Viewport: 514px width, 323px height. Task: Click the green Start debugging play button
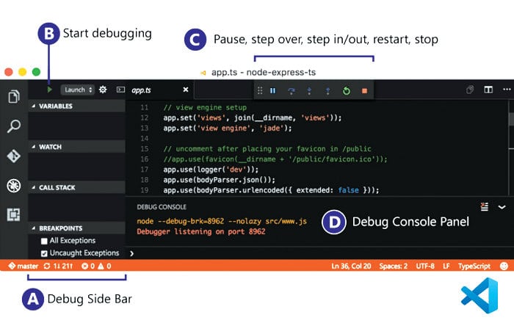pyautogui.click(x=49, y=90)
